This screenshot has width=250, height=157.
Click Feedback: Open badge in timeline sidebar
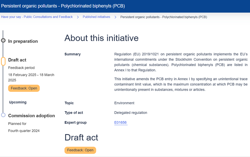24,88
